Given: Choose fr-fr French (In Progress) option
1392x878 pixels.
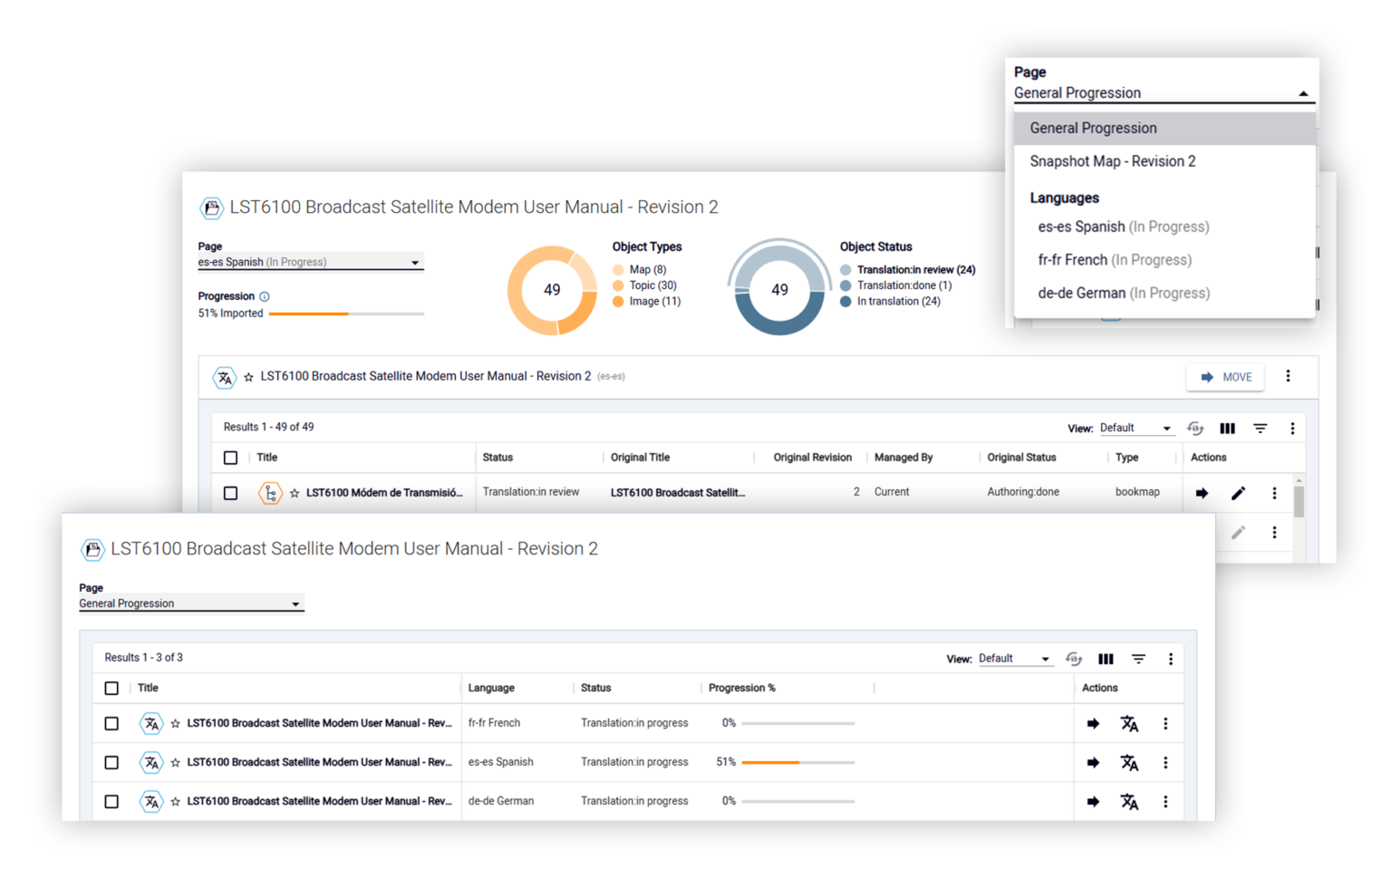Looking at the screenshot, I should click(1115, 260).
